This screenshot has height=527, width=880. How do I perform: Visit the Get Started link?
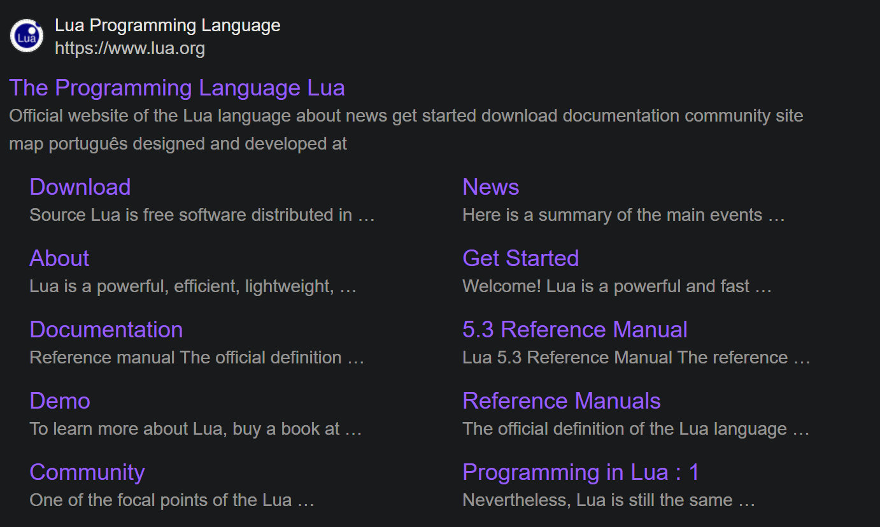[520, 258]
